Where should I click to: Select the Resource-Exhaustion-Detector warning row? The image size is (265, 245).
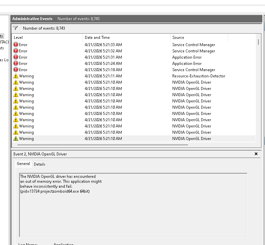[x=134, y=76]
